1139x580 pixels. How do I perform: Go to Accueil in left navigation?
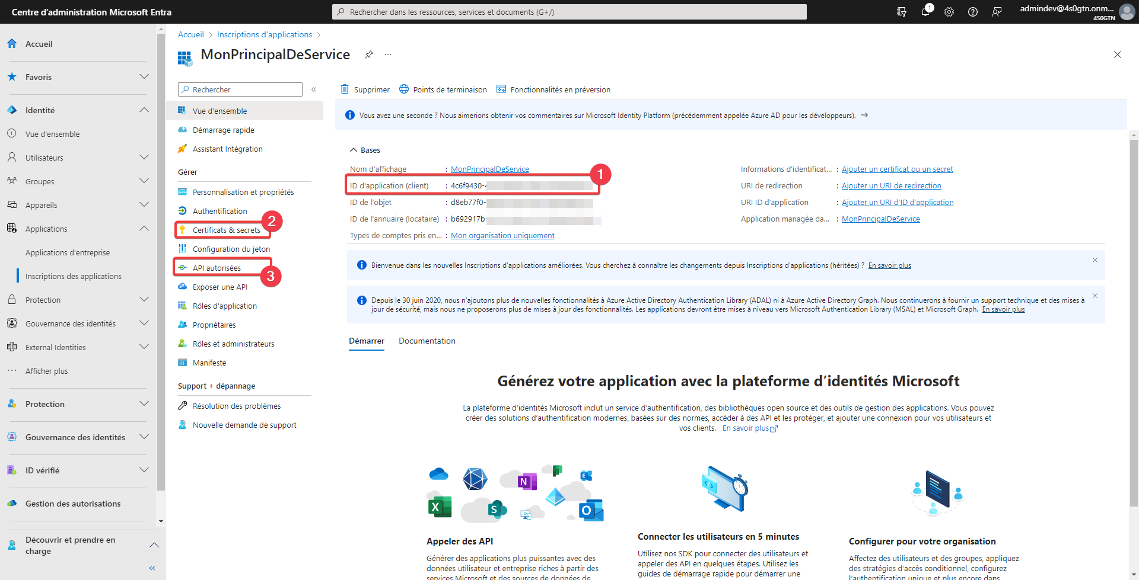tap(39, 44)
